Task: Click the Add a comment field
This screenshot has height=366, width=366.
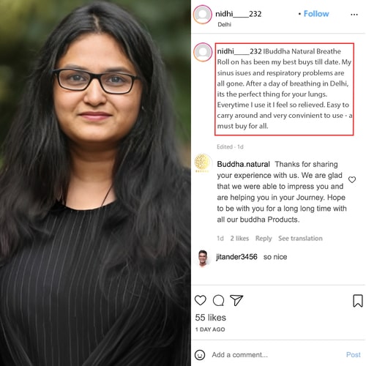Action: (276, 354)
